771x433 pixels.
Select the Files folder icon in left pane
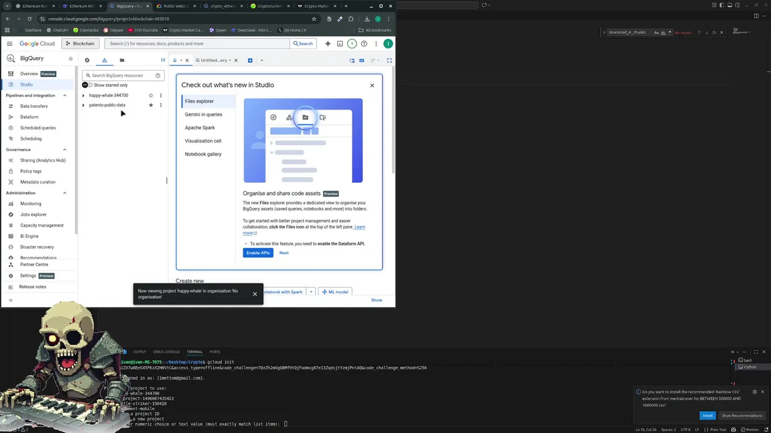point(122,60)
